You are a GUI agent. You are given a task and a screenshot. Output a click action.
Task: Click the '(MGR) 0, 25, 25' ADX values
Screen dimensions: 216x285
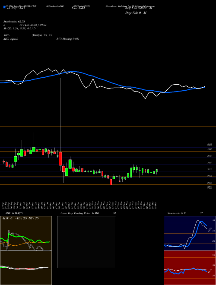[41, 35]
